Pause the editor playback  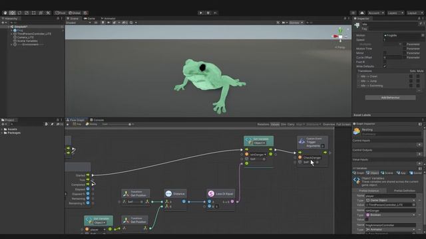[x=208, y=13]
